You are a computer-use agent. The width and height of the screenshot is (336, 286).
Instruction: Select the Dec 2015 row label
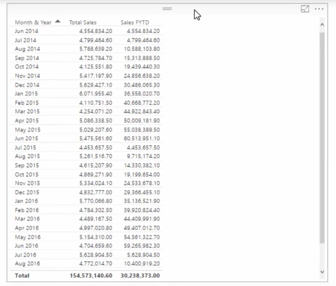tap(27, 192)
